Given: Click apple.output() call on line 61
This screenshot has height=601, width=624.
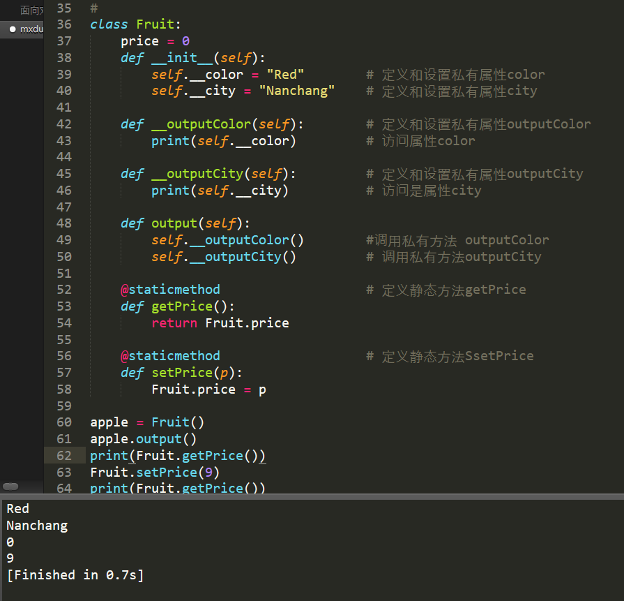Looking at the screenshot, I should pos(143,439).
